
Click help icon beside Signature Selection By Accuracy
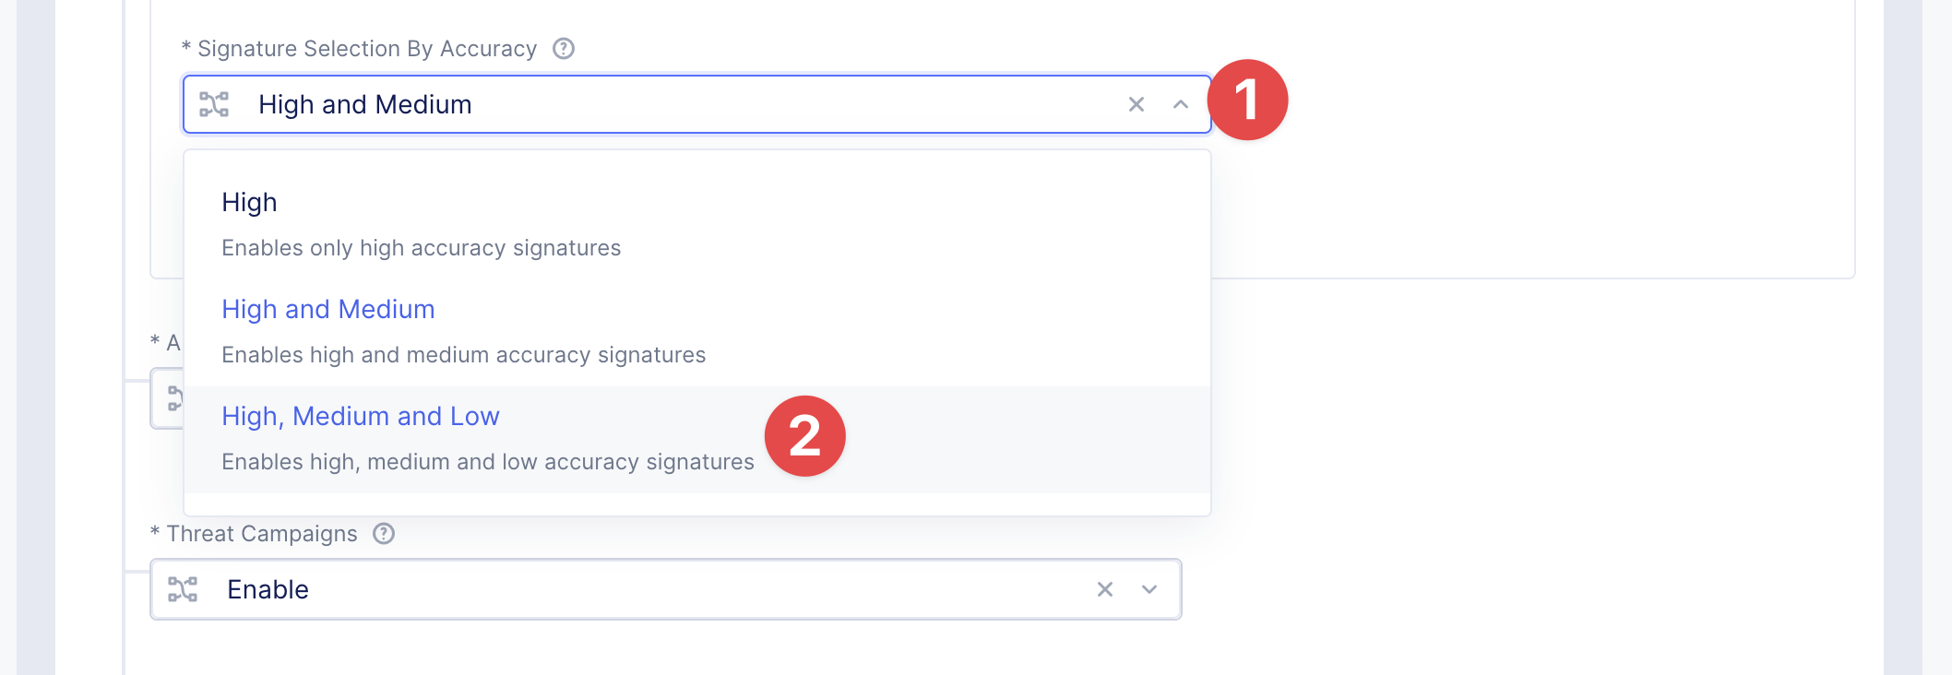564,49
